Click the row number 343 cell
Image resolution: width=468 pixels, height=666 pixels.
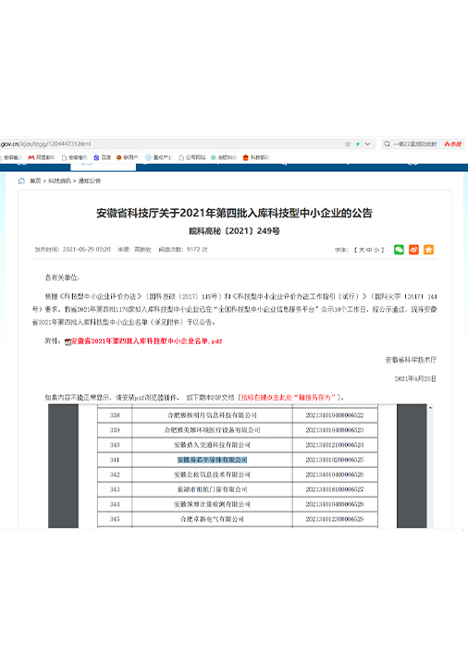click(x=115, y=489)
